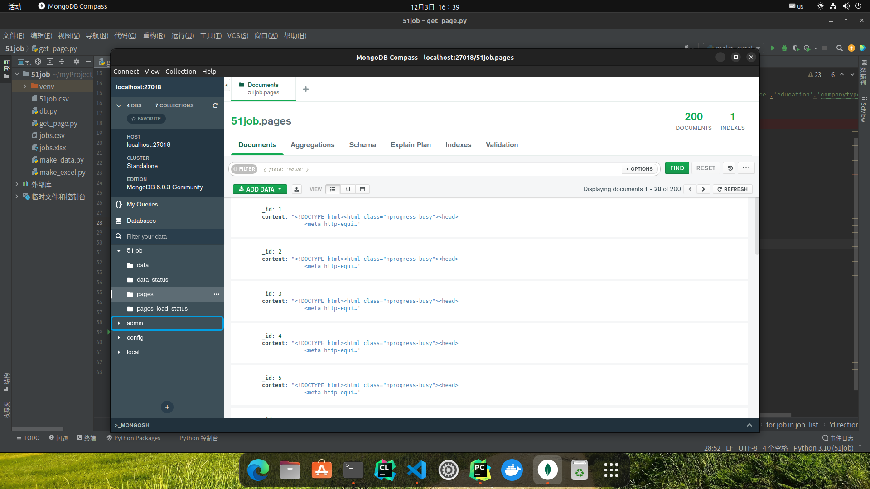Select pages_load_status collection

pyautogui.click(x=167, y=309)
